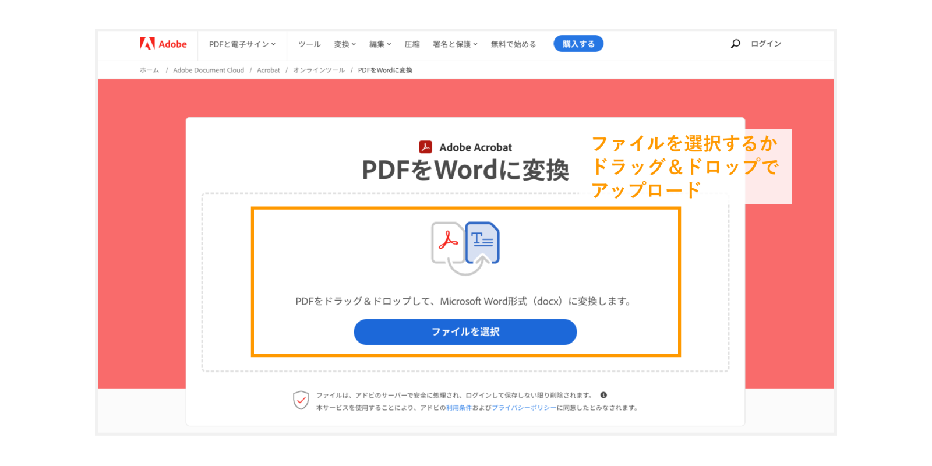This screenshot has width=932, height=466.
Task: Select the 無料で始める menu item
Action: point(513,44)
